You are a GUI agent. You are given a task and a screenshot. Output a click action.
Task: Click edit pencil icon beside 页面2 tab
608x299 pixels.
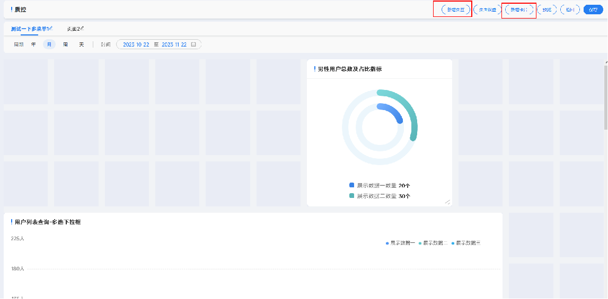(x=82, y=28)
